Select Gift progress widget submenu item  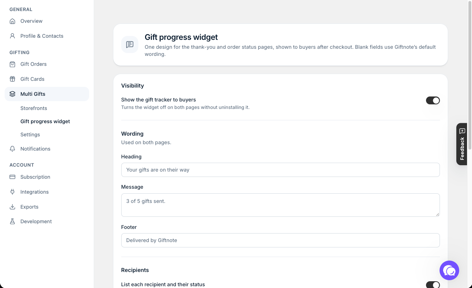[x=45, y=121]
